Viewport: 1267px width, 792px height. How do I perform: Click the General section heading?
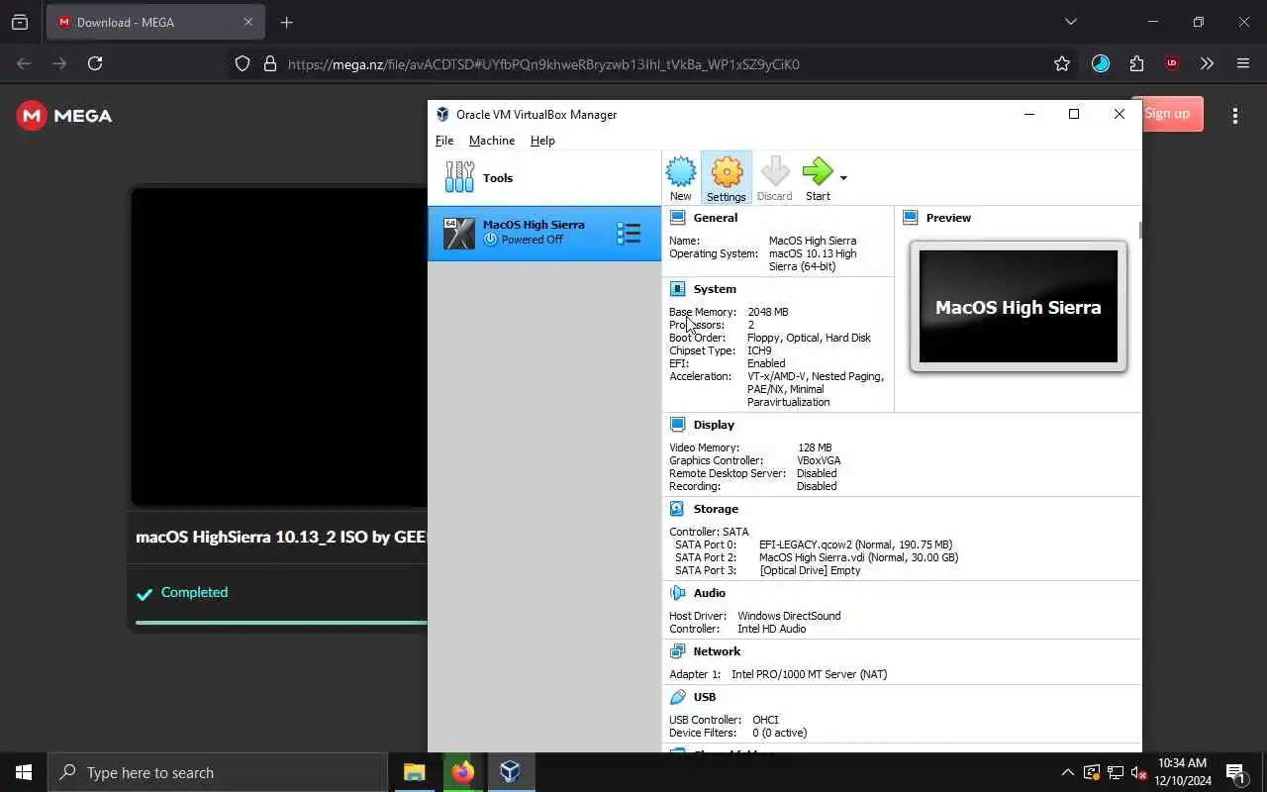click(x=715, y=218)
